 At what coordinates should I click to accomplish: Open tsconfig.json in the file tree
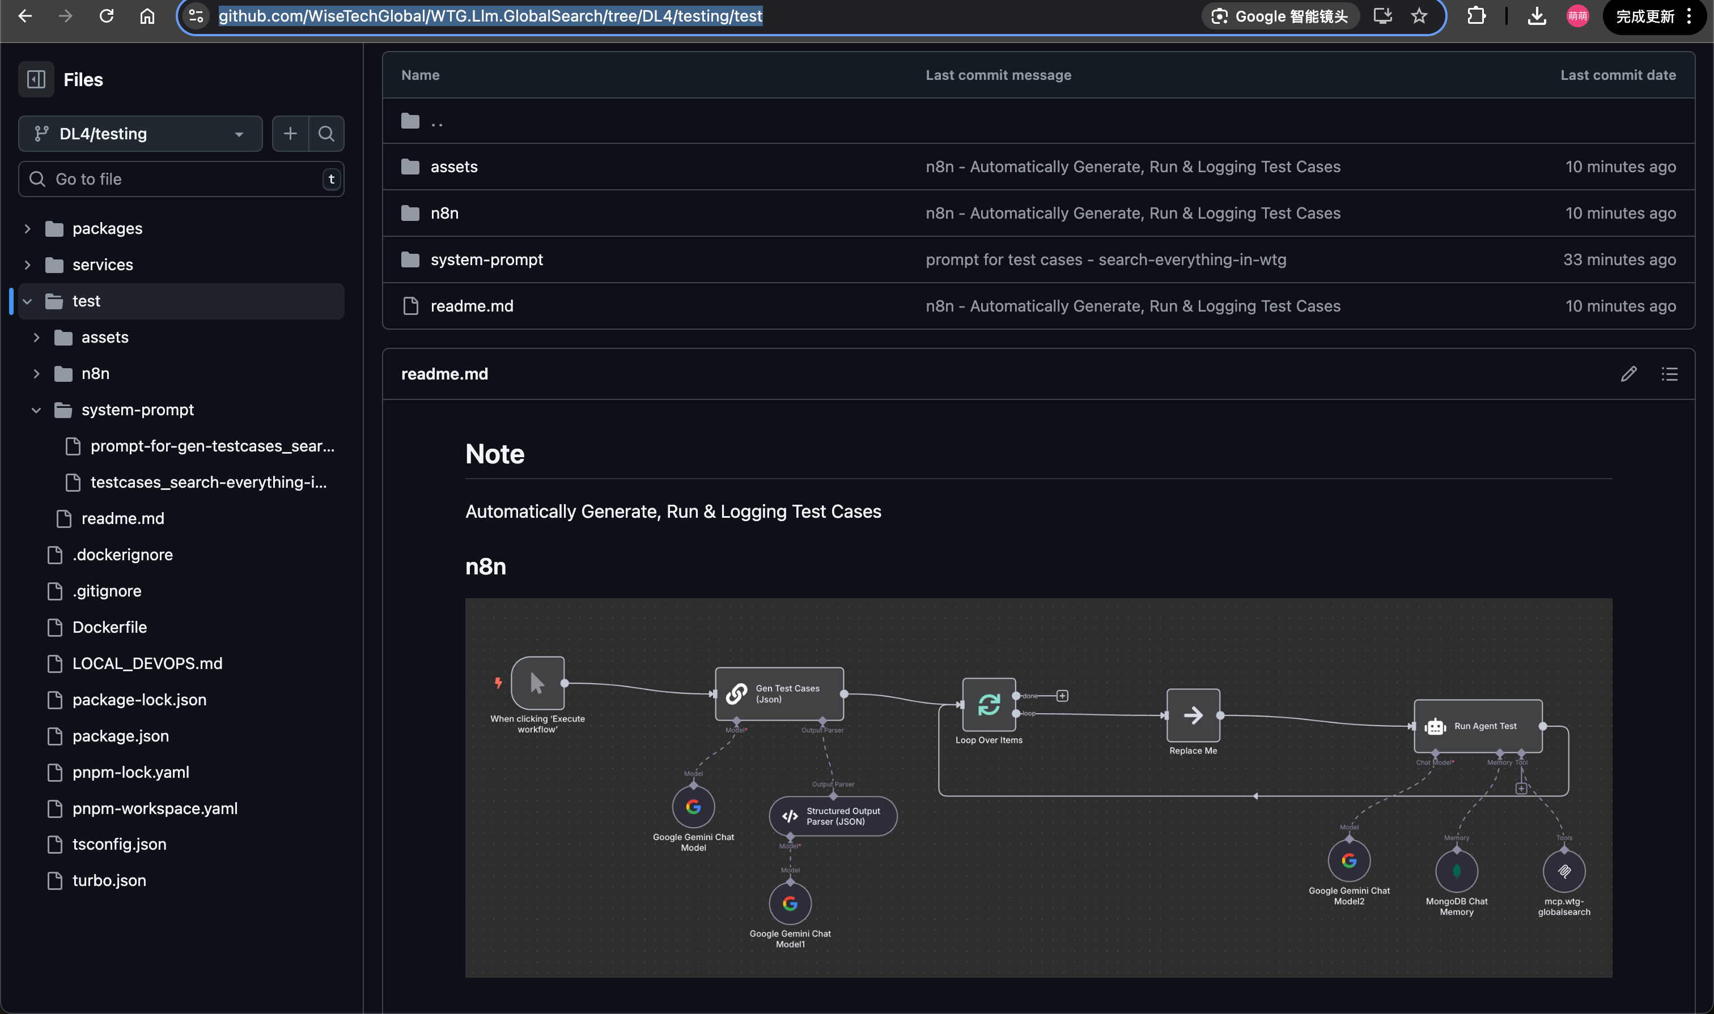point(119,845)
